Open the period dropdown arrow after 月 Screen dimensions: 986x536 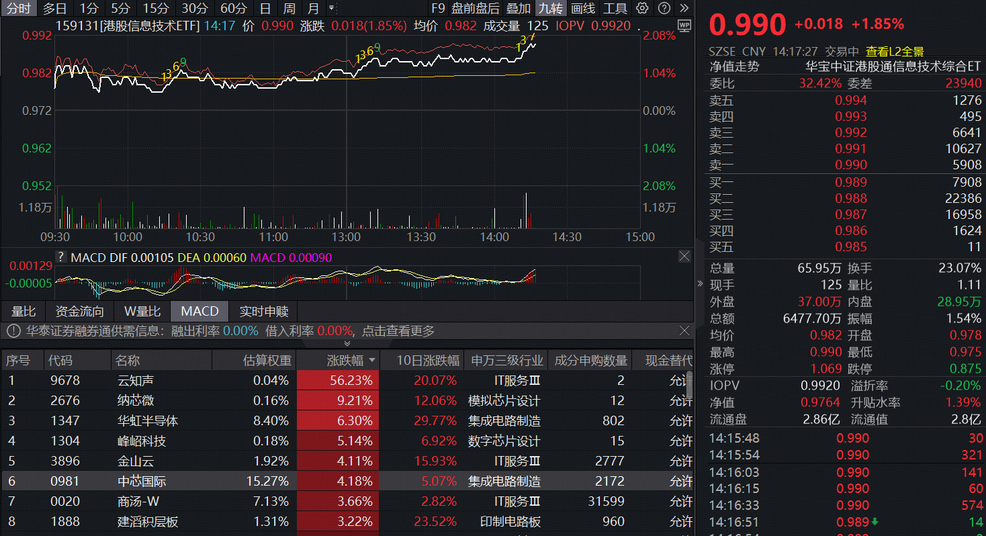[331, 9]
